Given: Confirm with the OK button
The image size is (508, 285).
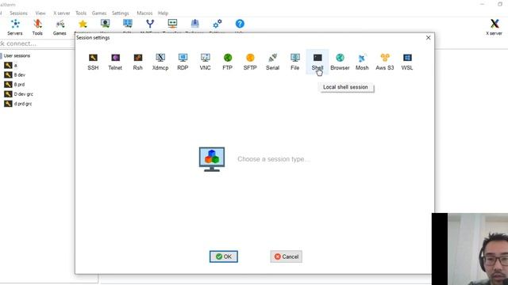Looking at the screenshot, I should coord(224,256).
